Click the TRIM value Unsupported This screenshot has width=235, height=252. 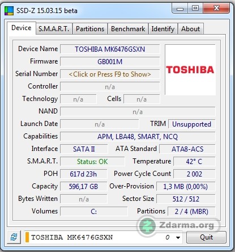pos(191,124)
